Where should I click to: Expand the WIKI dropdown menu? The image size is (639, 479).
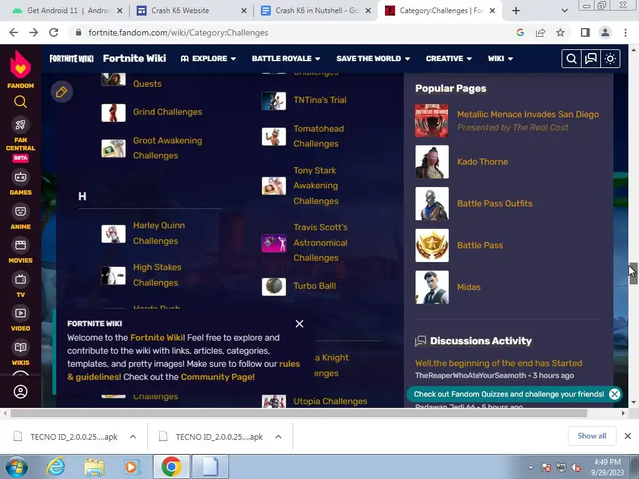pos(500,59)
